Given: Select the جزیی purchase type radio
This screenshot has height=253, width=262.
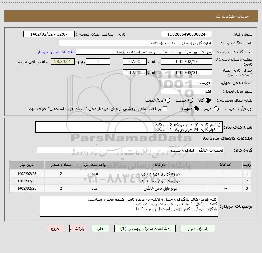Looking at the screenshot, I should (216, 109).
